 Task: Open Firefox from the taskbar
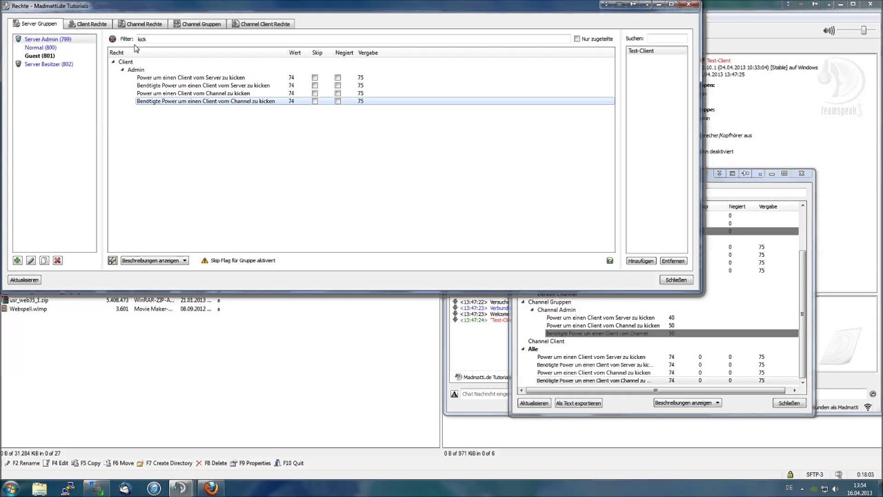211,489
